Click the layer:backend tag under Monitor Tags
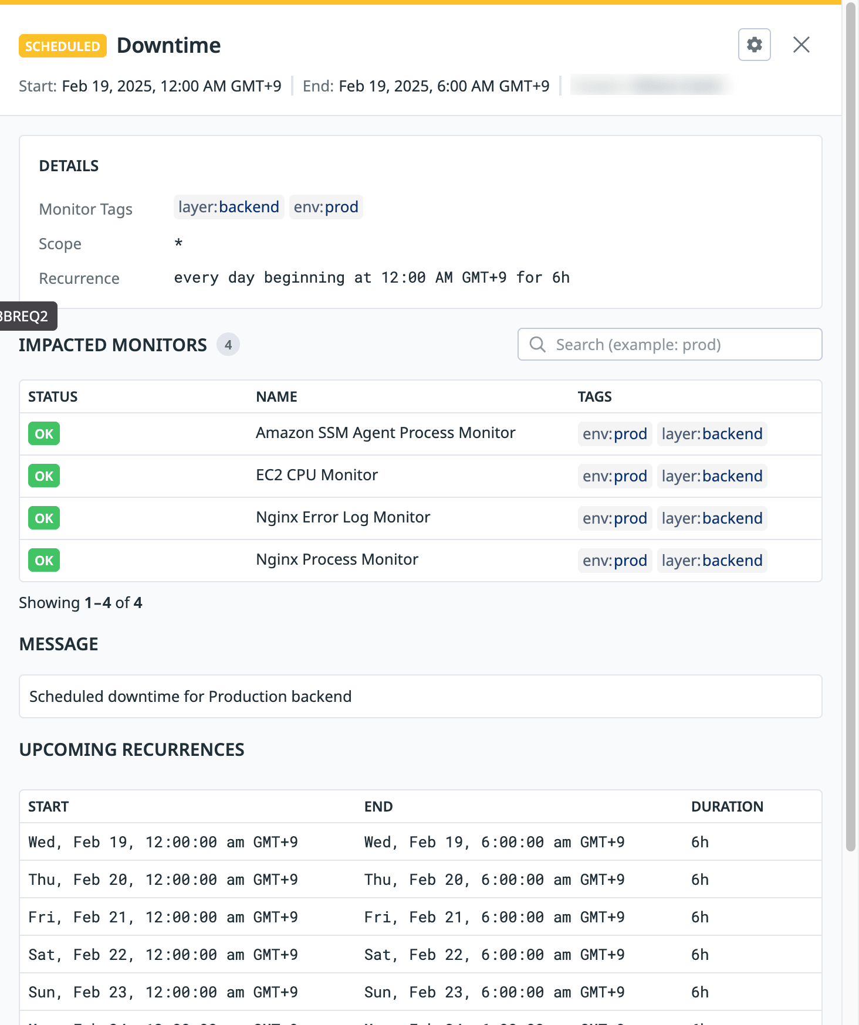 pyautogui.click(x=229, y=207)
